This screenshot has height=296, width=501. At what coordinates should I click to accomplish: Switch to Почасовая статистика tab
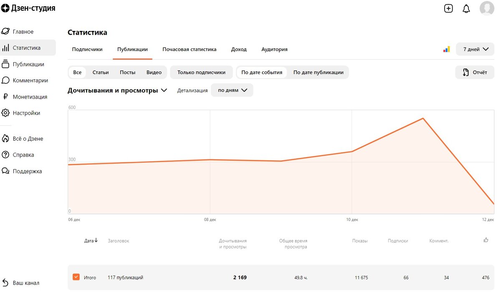(190, 49)
